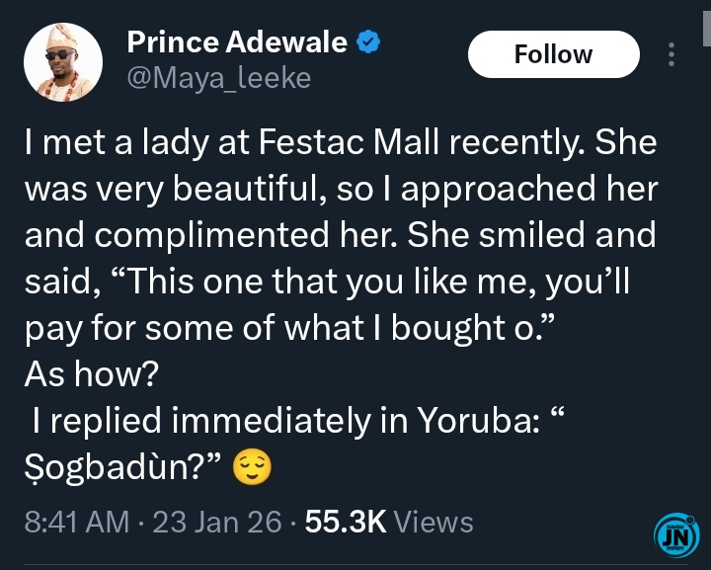Click the blue verified badge

point(368,42)
